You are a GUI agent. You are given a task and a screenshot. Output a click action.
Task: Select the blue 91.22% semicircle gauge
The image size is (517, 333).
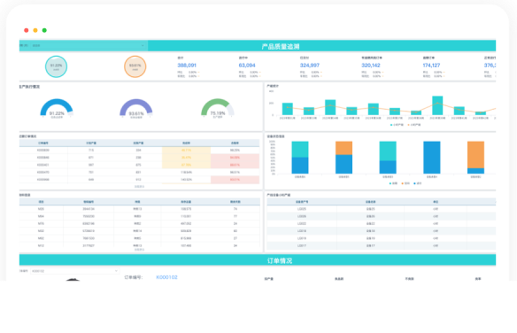click(x=57, y=107)
